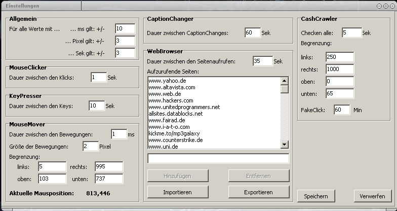Click the Seitenaufrufen duration field

click(x=263, y=61)
